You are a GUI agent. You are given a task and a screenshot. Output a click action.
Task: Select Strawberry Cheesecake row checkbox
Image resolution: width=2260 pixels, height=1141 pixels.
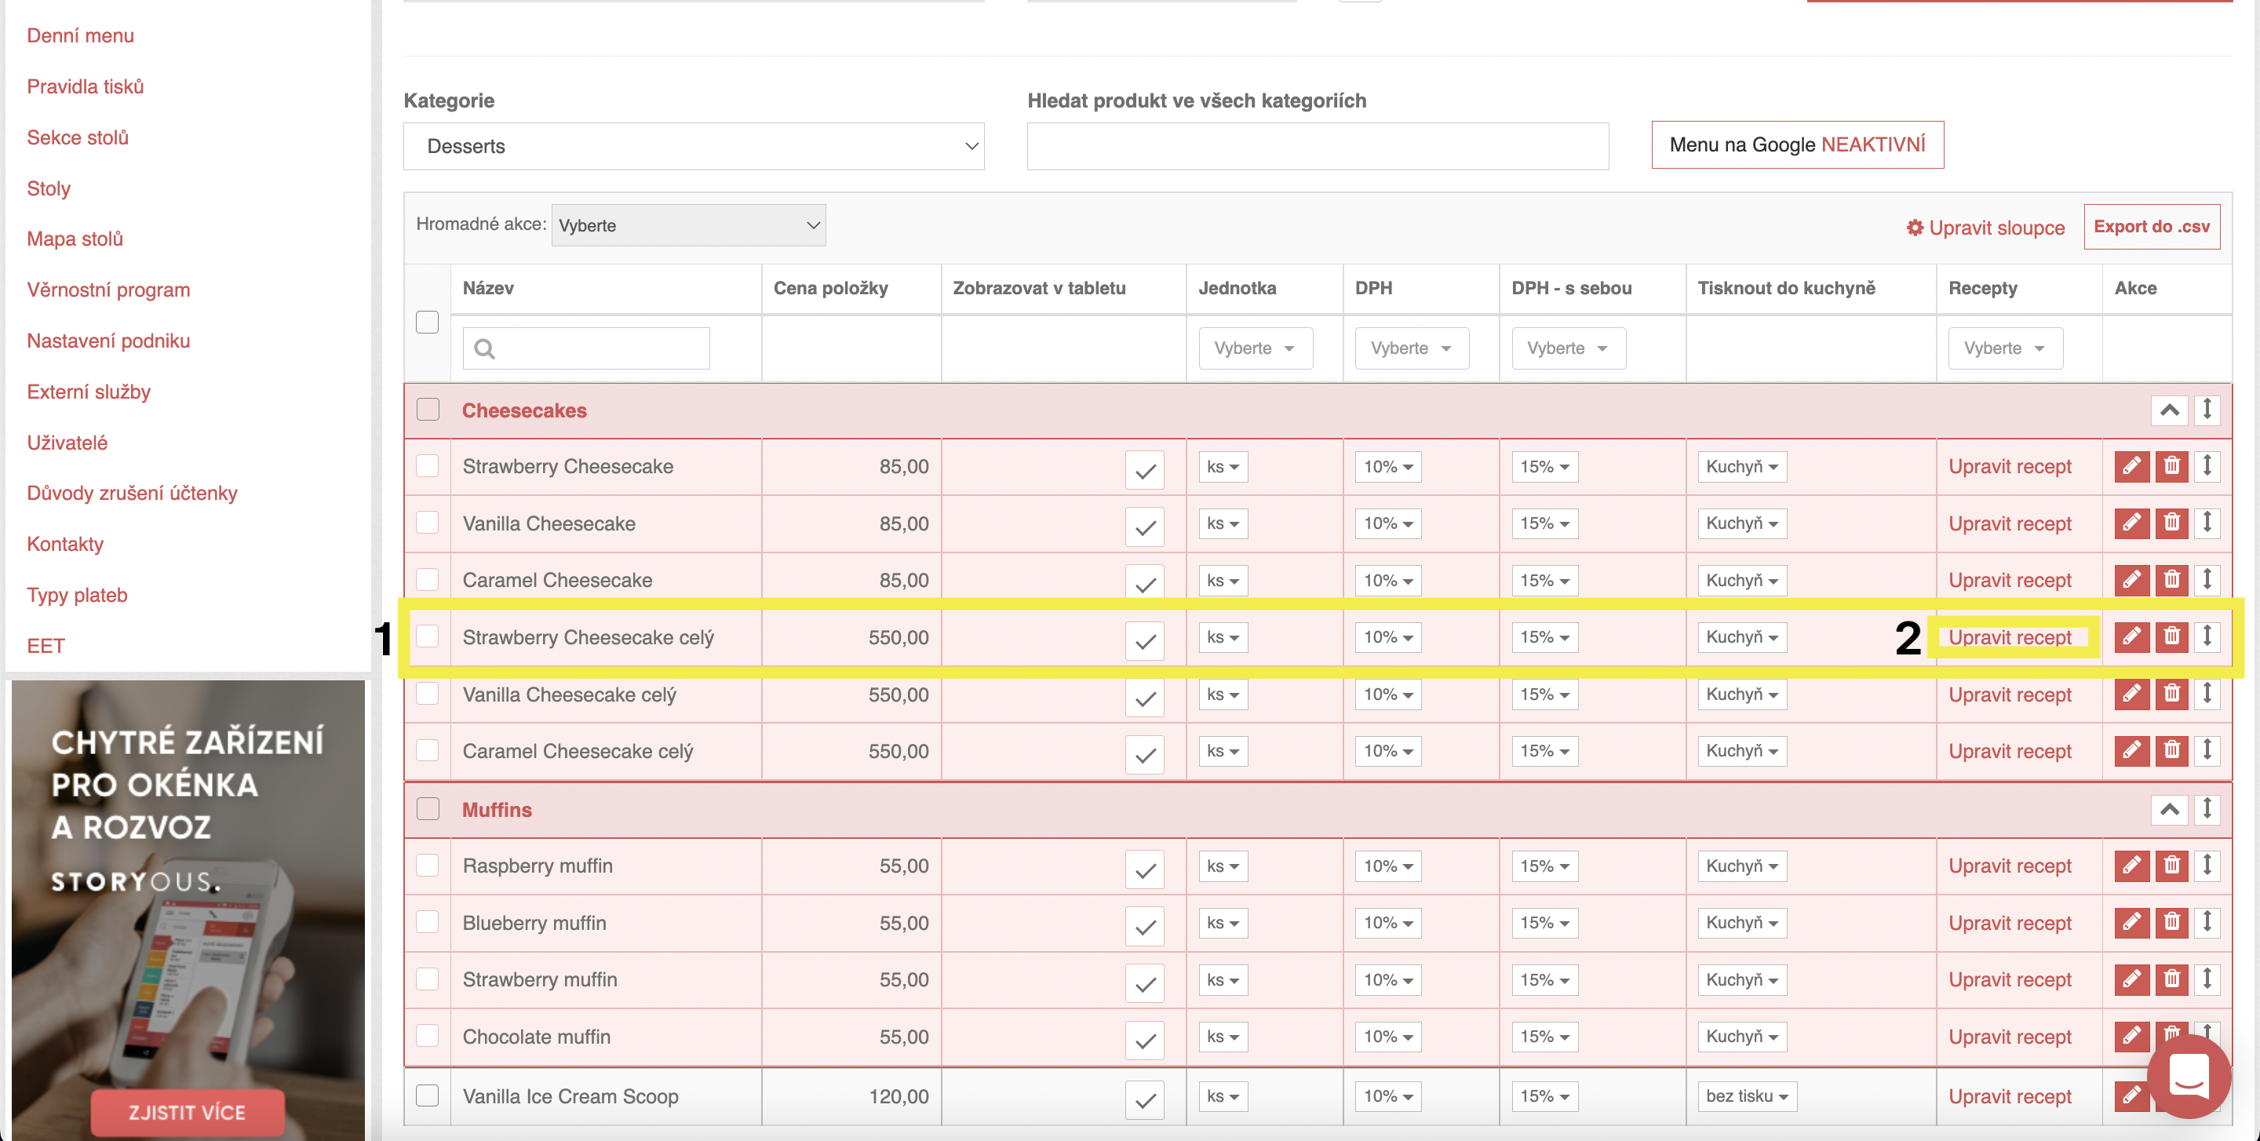(427, 465)
